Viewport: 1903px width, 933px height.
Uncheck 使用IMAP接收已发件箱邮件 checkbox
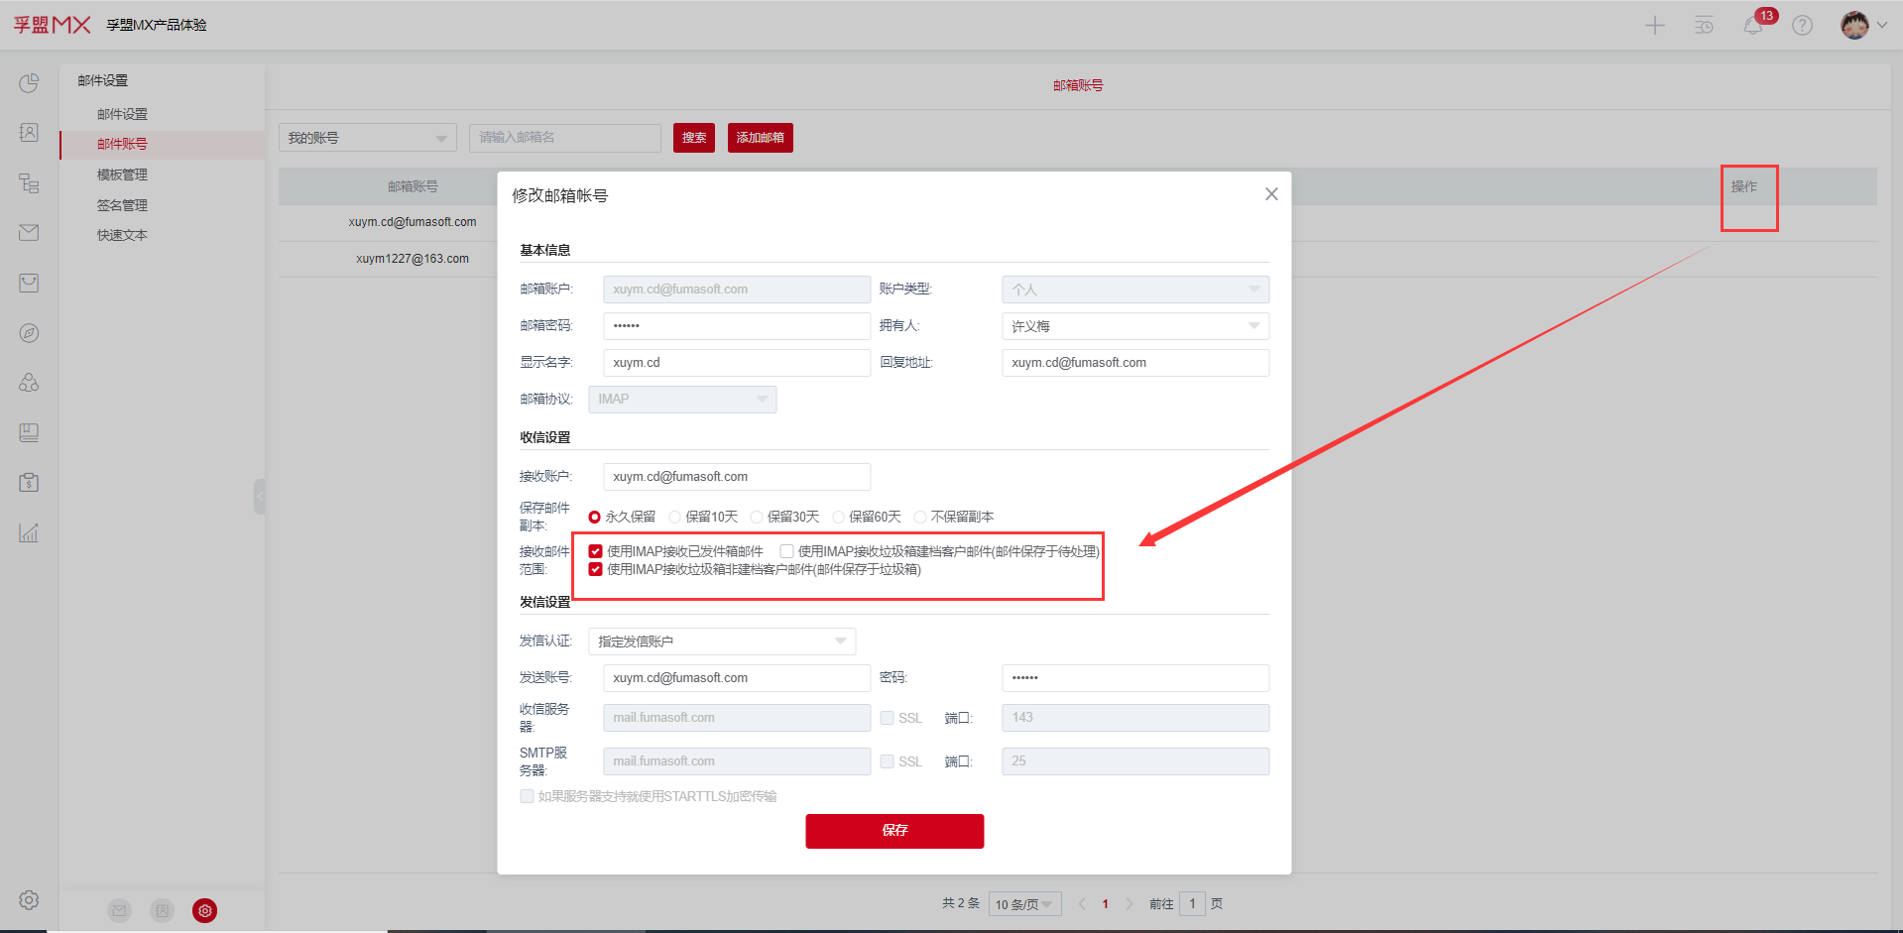coord(596,551)
